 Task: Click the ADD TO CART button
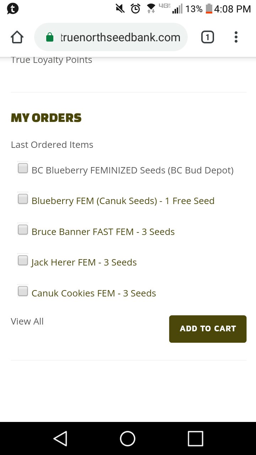[x=208, y=329]
